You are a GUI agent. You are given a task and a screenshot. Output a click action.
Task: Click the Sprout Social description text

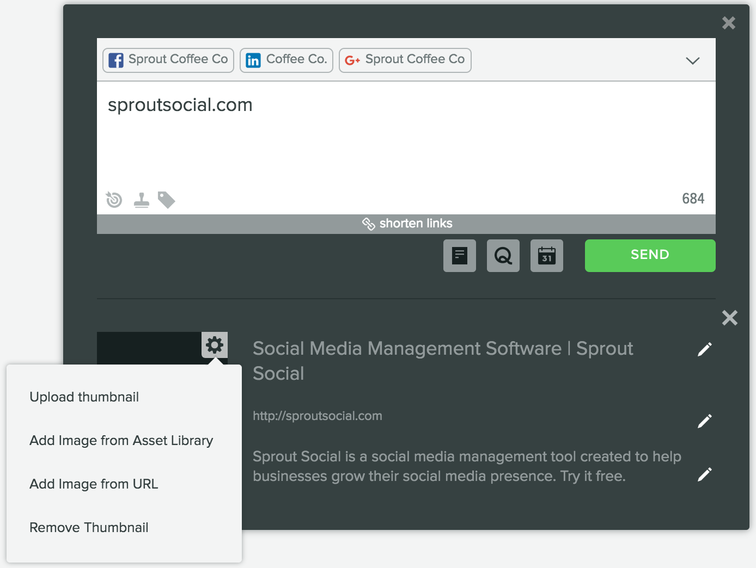[467, 466]
